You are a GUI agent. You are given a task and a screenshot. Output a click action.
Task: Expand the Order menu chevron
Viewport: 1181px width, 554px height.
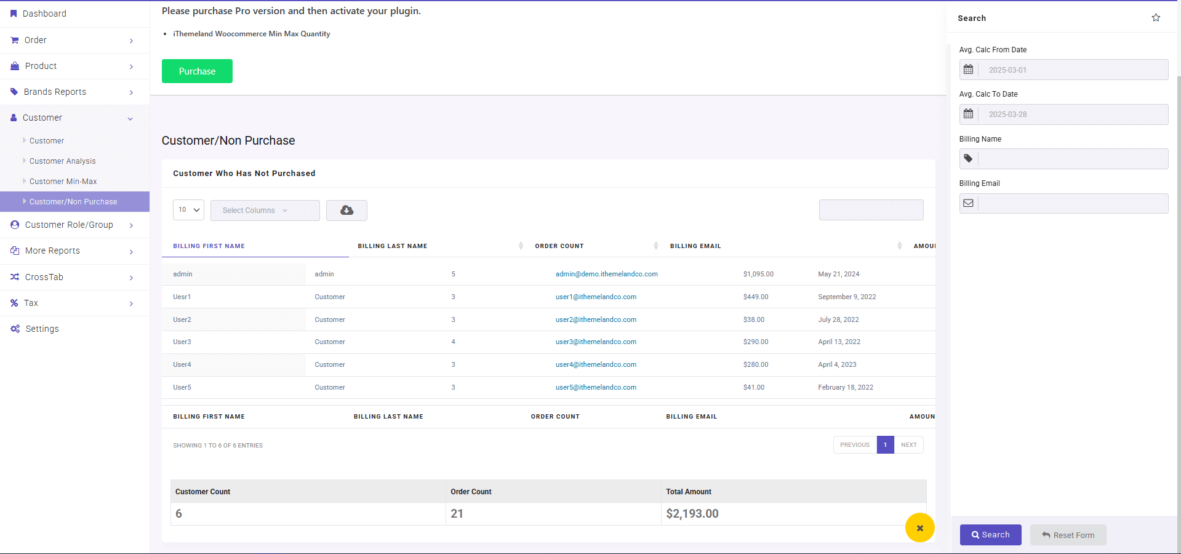(131, 41)
